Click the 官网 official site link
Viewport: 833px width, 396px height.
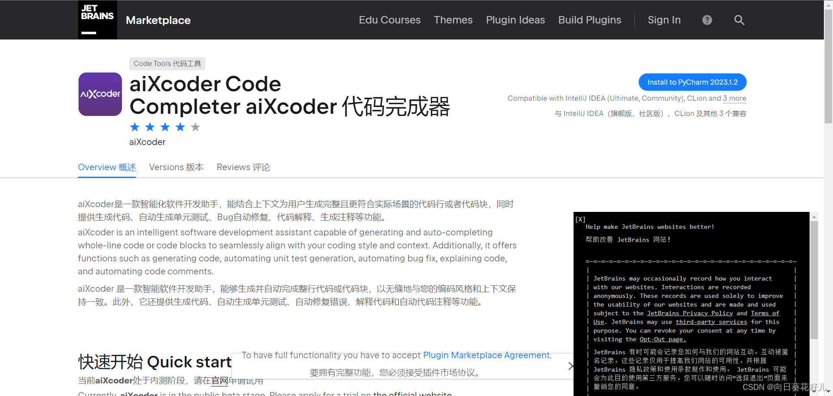(x=220, y=381)
